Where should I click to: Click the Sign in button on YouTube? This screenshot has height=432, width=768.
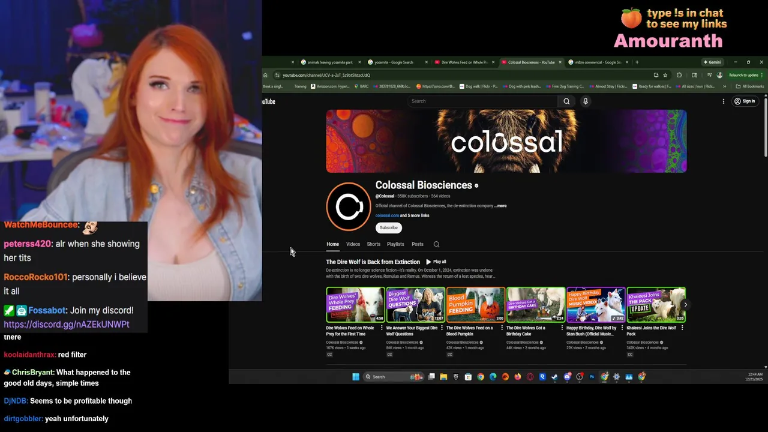coord(745,101)
